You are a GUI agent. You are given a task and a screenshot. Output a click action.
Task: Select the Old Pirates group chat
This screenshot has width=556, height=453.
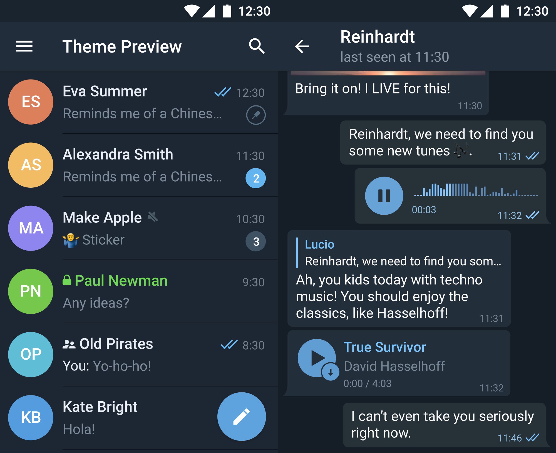pos(139,355)
